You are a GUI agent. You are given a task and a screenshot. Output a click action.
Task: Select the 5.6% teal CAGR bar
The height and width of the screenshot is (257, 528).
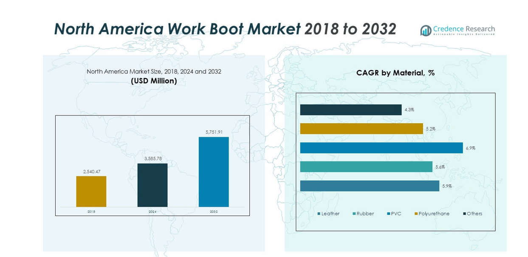click(x=366, y=167)
